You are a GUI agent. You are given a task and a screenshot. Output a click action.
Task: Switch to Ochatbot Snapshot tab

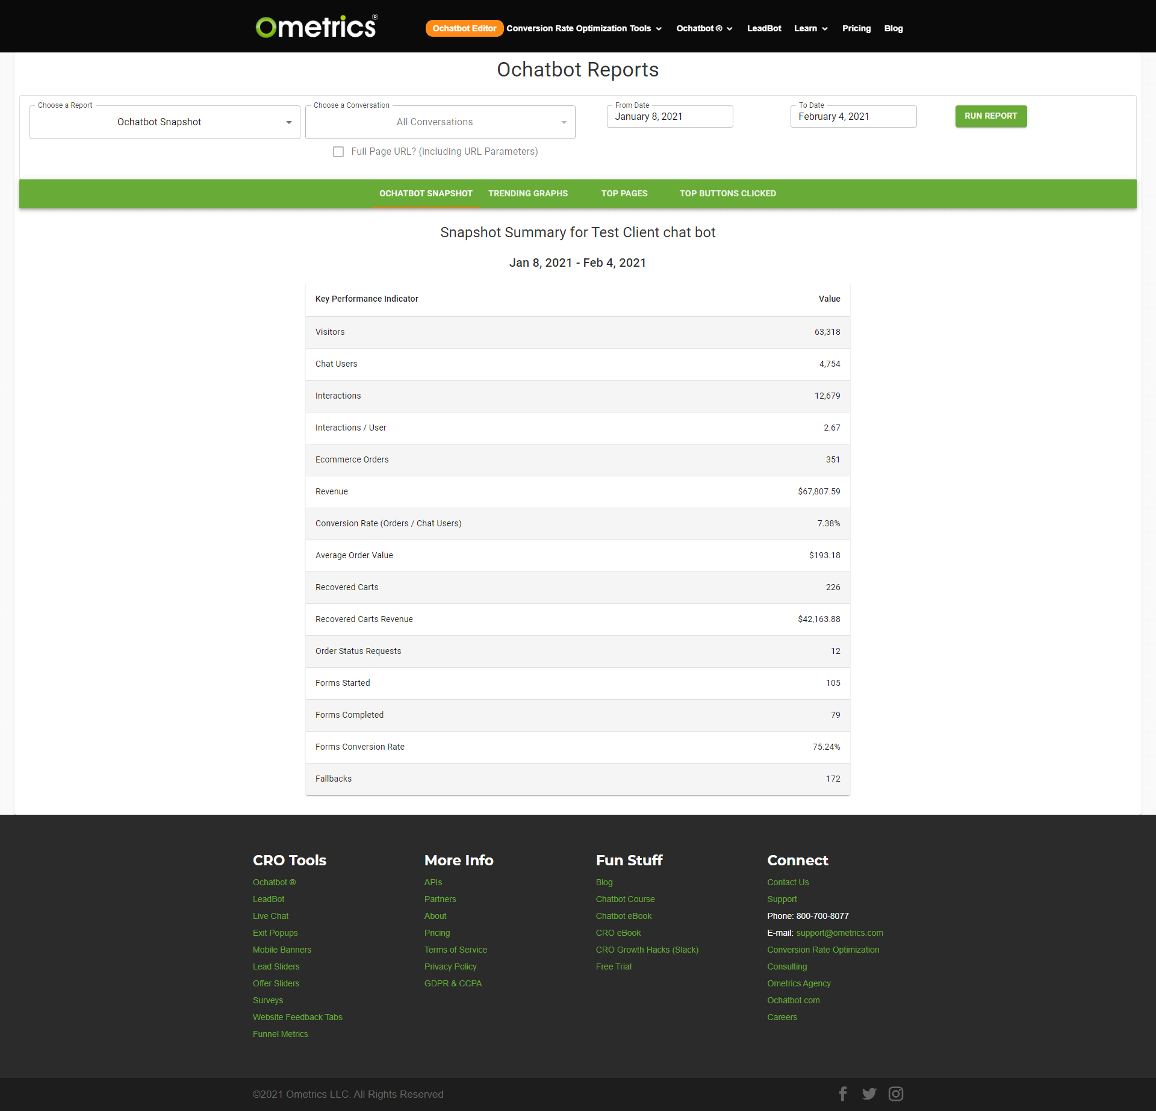(x=426, y=193)
